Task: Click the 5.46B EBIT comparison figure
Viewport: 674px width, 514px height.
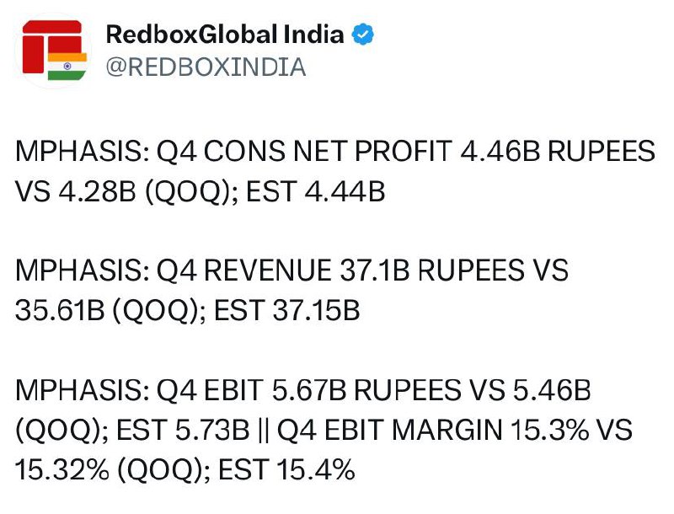Action: [552, 390]
